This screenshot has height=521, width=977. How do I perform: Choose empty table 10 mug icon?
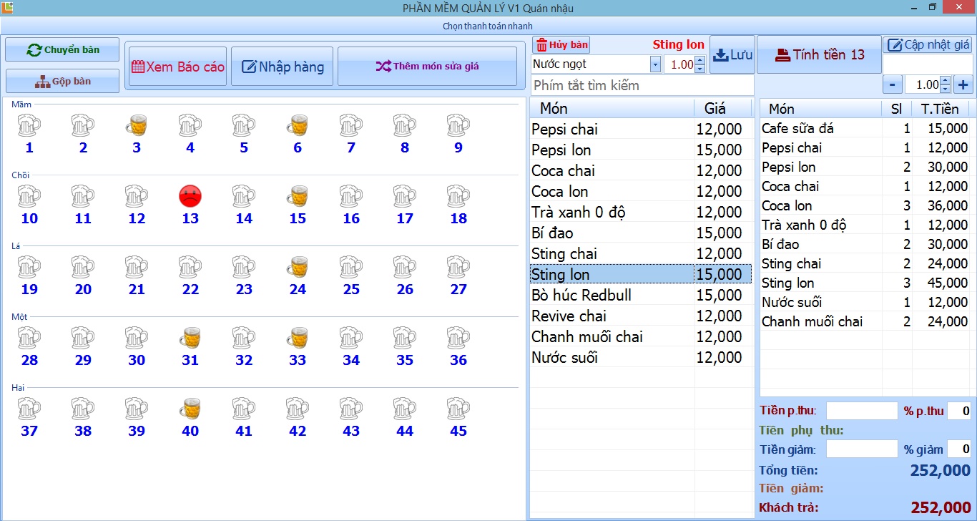[x=29, y=196]
